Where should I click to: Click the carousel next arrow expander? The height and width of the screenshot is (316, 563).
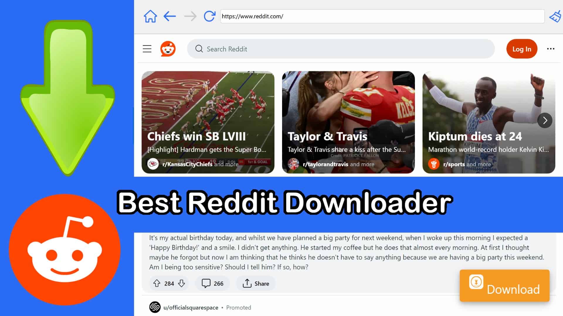pyautogui.click(x=546, y=120)
